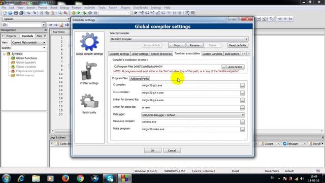The height and width of the screenshot is (183, 325).
Task: Click the Windows Start button
Action: click(x=6, y=178)
